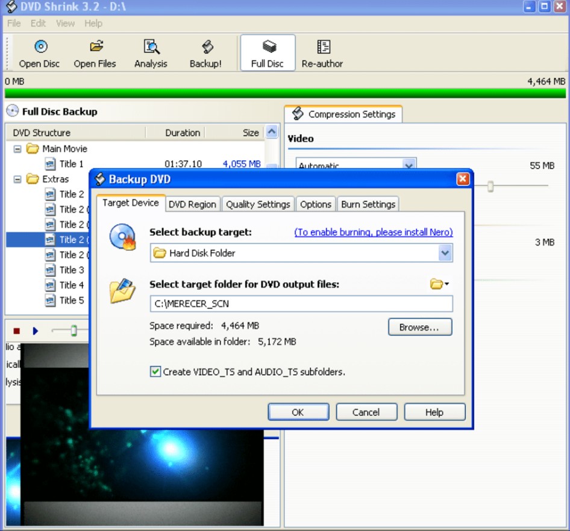Collapse the Extras tree node

[x=17, y=179]
